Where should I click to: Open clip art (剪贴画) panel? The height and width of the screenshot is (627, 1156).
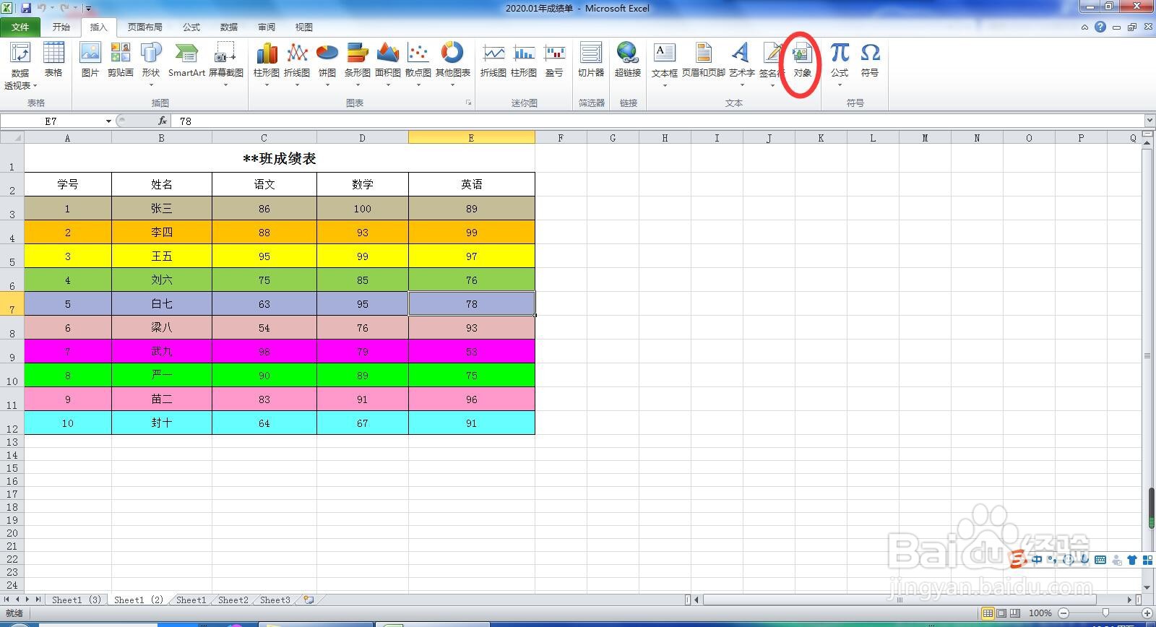click(121, 60)
